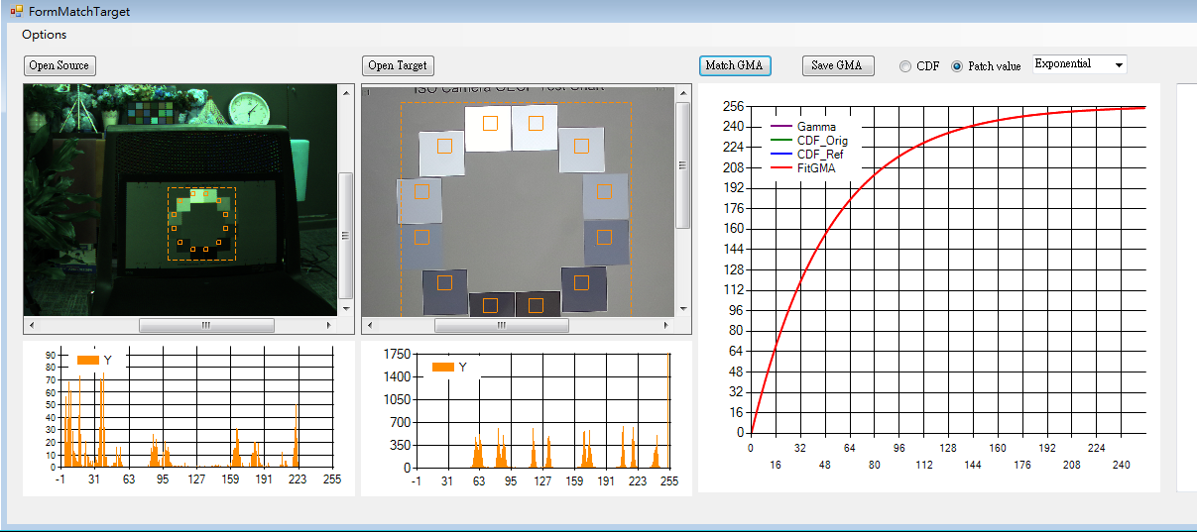Expand the Exponential fit type dropdown
The image size is (1197, 532).
pos(1119,64)
